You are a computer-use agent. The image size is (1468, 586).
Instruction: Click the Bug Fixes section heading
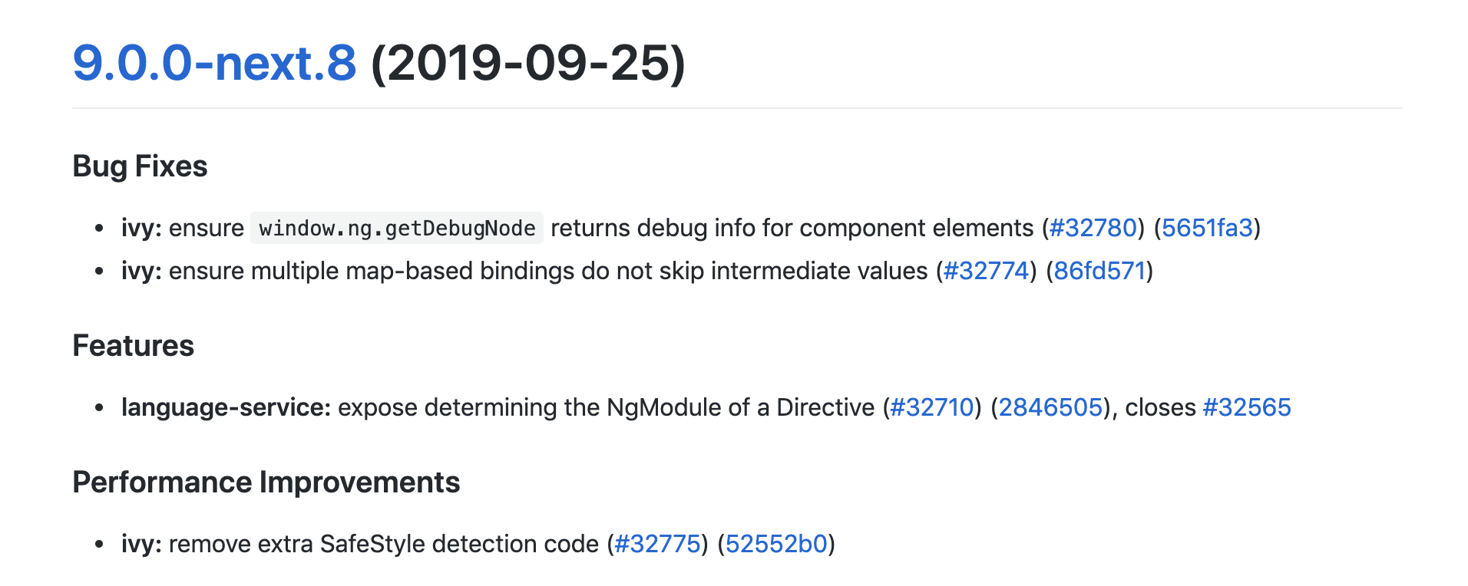(x=140, y=166)
